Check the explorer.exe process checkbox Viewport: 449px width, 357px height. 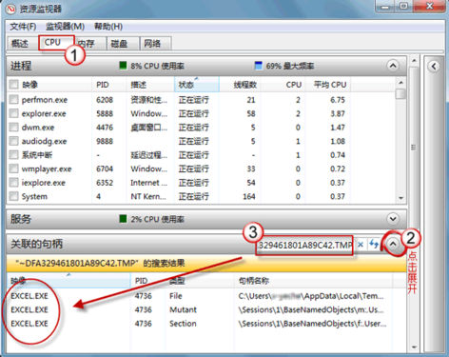pos(13,113)
